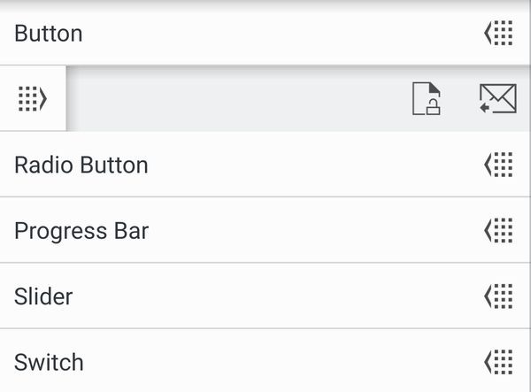Click the swipe handle on the Button row
The image size is (531, 392).
pyautogui.click(x=499, y=34)
